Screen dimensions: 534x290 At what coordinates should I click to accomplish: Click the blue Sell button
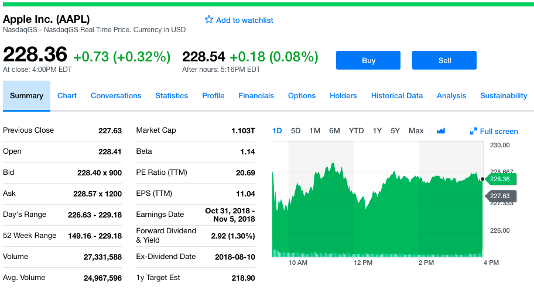444,60
